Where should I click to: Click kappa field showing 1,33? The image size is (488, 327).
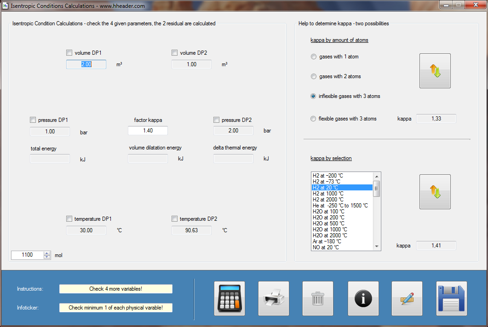pyautogui.click(x=436, y=119)
